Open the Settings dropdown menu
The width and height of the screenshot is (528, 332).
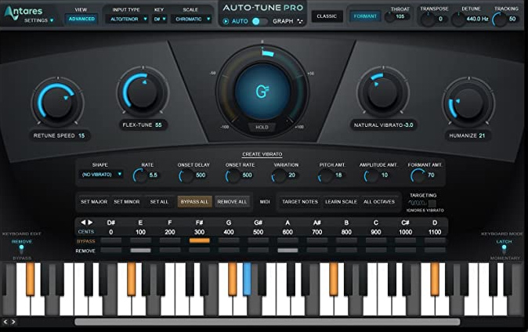pos(38,20)
